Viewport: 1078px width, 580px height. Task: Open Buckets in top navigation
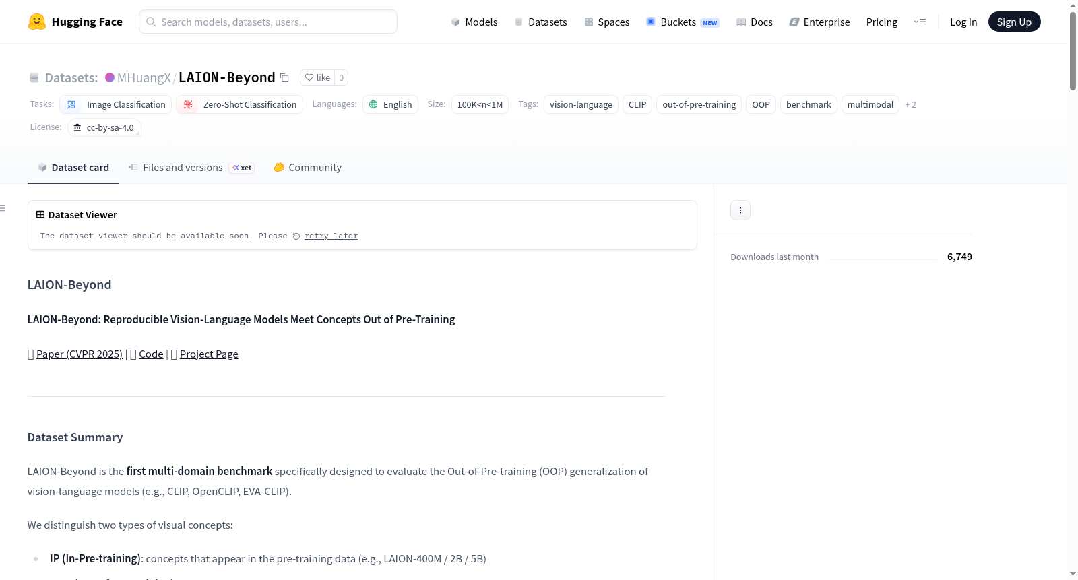pyautogui.click(x=683, y=22)
